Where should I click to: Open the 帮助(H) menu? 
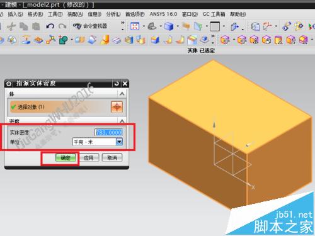point(238,14)
